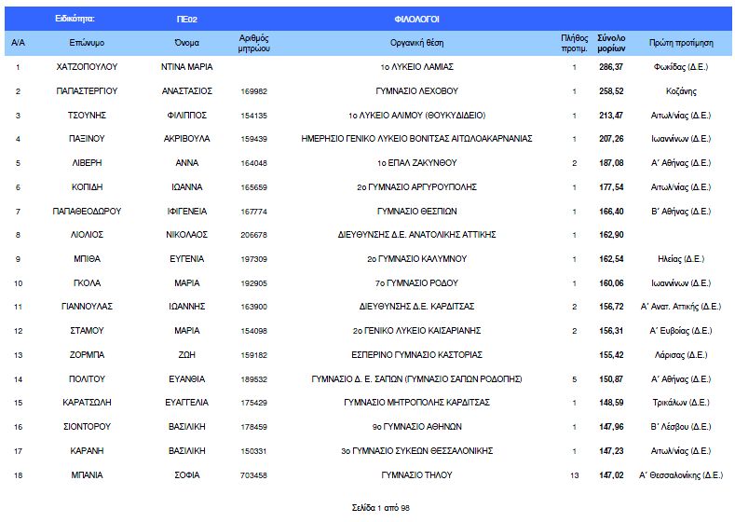This screenshot has height=522, width=735.
Task: Select the score 258,52 for ΠΑΠΑΣΤΕΡΓΙΟΥ
Action: point(611,91)
